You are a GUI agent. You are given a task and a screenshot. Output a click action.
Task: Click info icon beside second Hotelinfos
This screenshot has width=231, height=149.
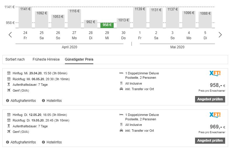pyautogui.click(x=43, y=142)
